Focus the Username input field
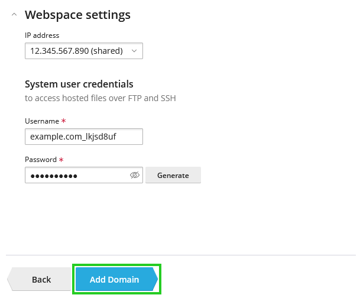This screenshot has height=298, width=360. pyautogui.click(x=83, y=137)
